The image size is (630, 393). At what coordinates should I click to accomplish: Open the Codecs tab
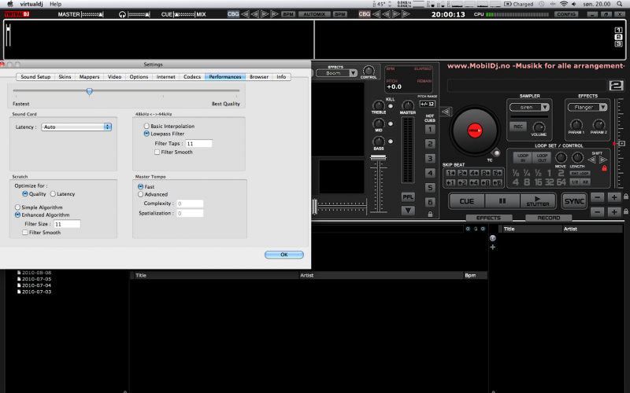click(x=192, y=76)
